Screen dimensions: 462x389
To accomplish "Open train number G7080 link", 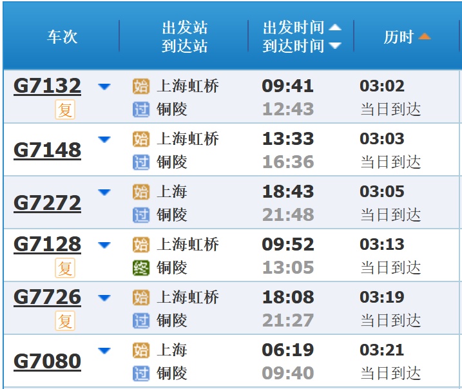I will [47, 361].
